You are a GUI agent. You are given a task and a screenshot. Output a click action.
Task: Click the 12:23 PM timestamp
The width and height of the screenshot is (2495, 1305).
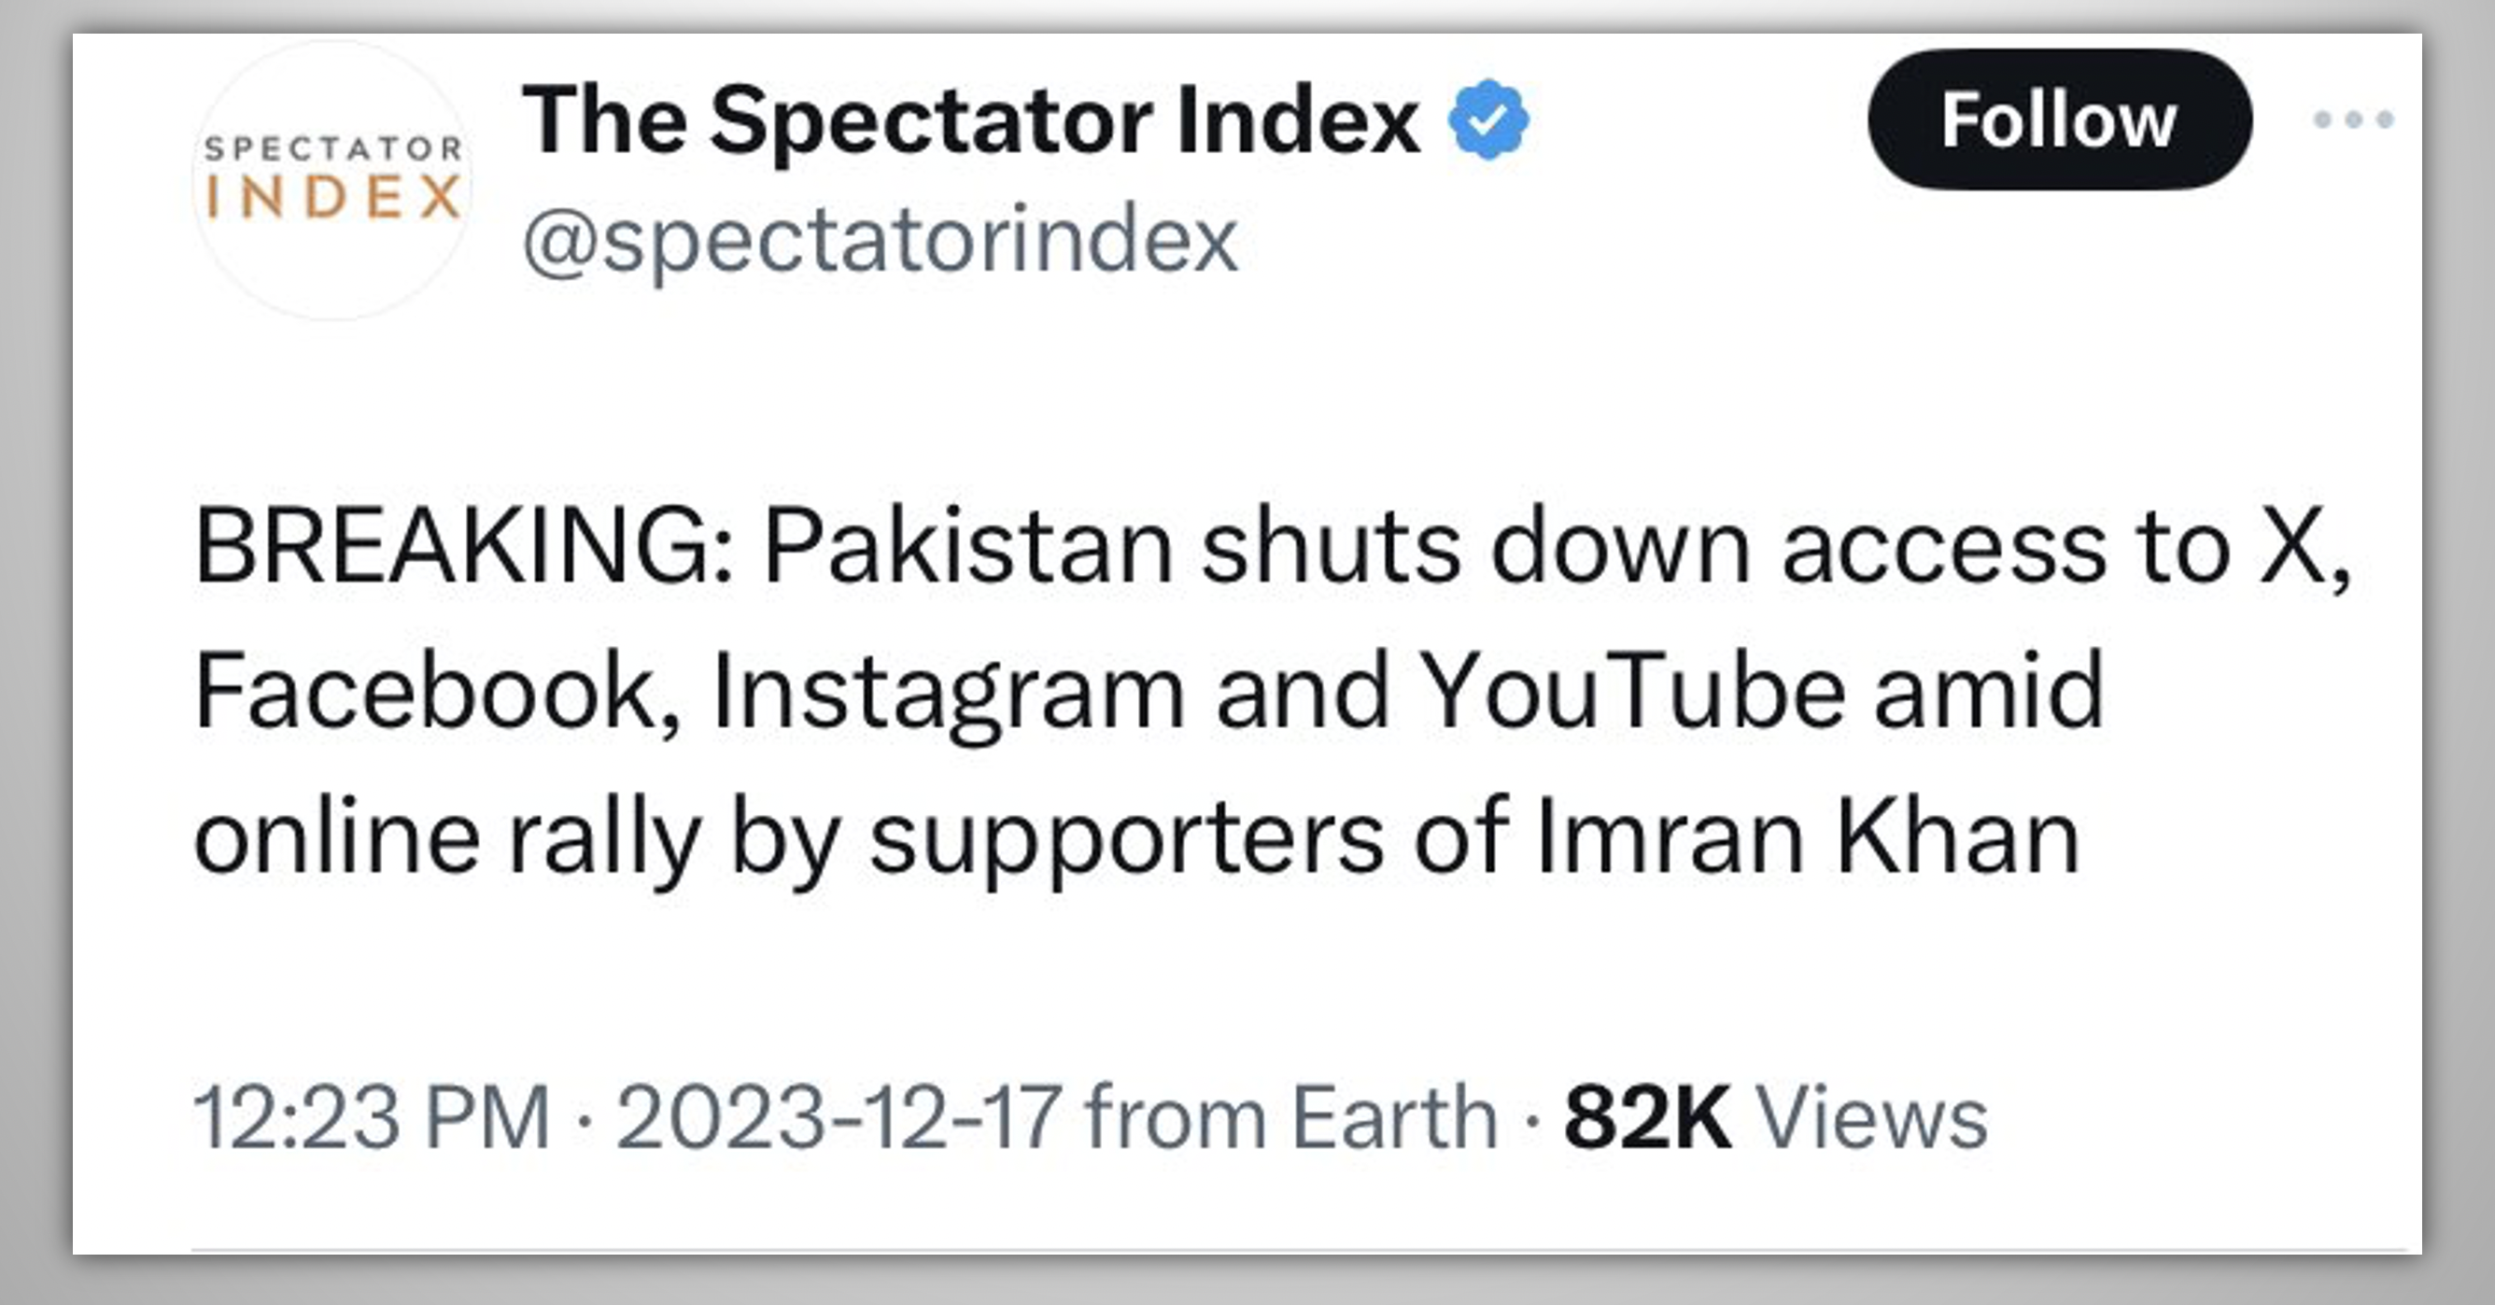pyautogui.click(x=372, y=1118)
